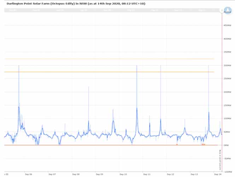Click the Sep 08 x-axis date label

76,174
